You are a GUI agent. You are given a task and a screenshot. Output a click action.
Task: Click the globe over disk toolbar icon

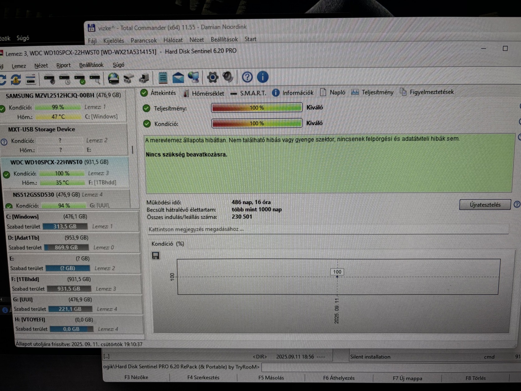113,78
